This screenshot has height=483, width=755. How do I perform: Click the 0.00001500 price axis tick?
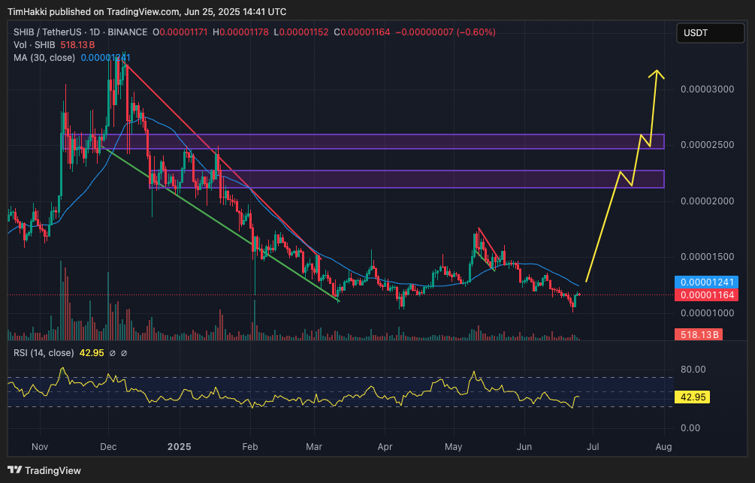click(x=708, y=257)
